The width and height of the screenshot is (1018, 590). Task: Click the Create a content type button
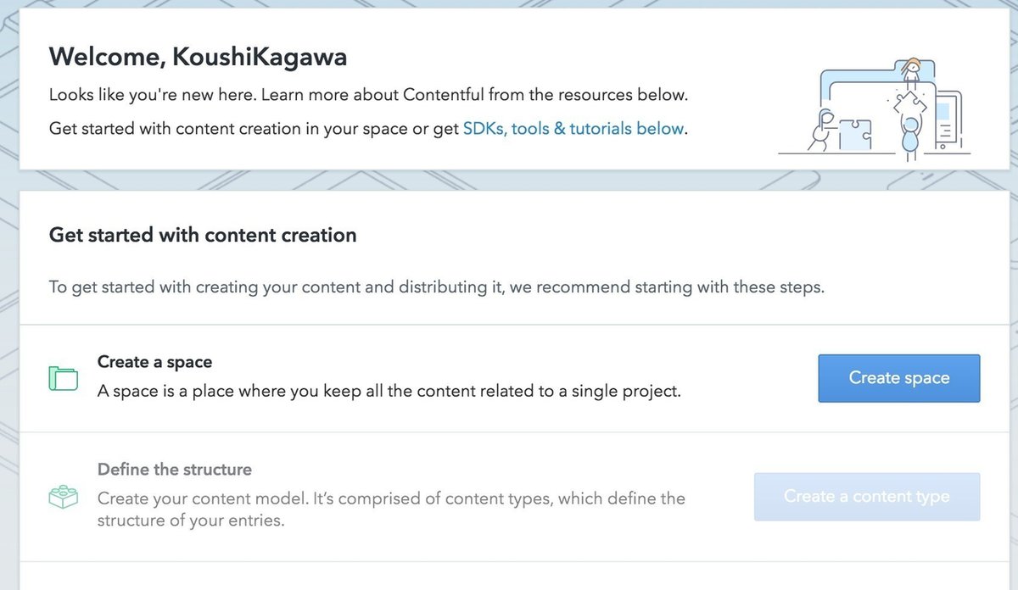866,497
